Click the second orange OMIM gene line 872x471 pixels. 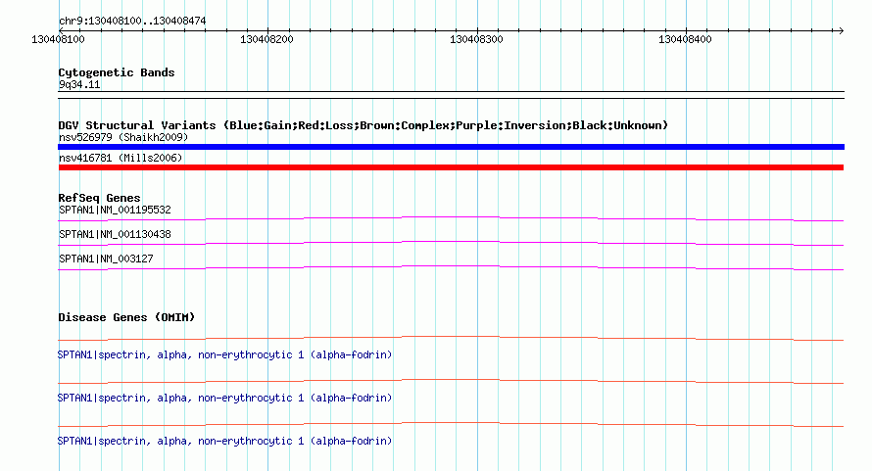(451, 381)
